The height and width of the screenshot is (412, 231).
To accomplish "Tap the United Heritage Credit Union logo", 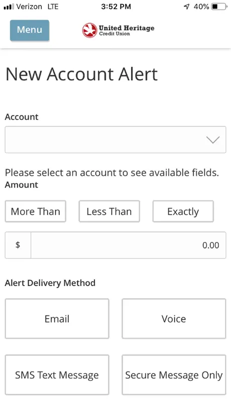I will (x=118, y=31).
